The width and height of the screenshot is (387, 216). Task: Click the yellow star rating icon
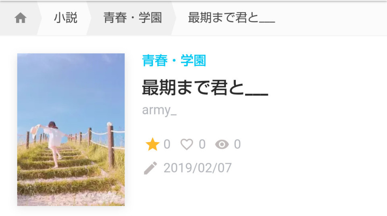click(x=152, y=144)
